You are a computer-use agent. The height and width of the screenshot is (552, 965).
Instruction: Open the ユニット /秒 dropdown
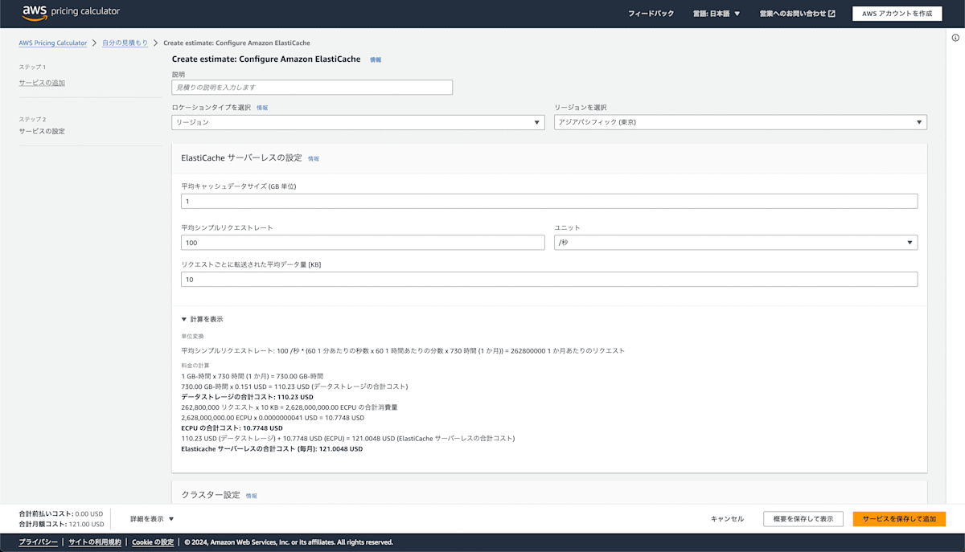tap(736, 243)
